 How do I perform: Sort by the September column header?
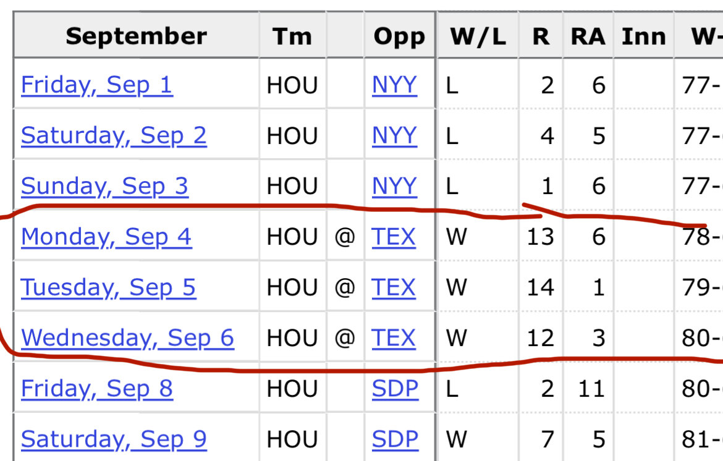137,36
